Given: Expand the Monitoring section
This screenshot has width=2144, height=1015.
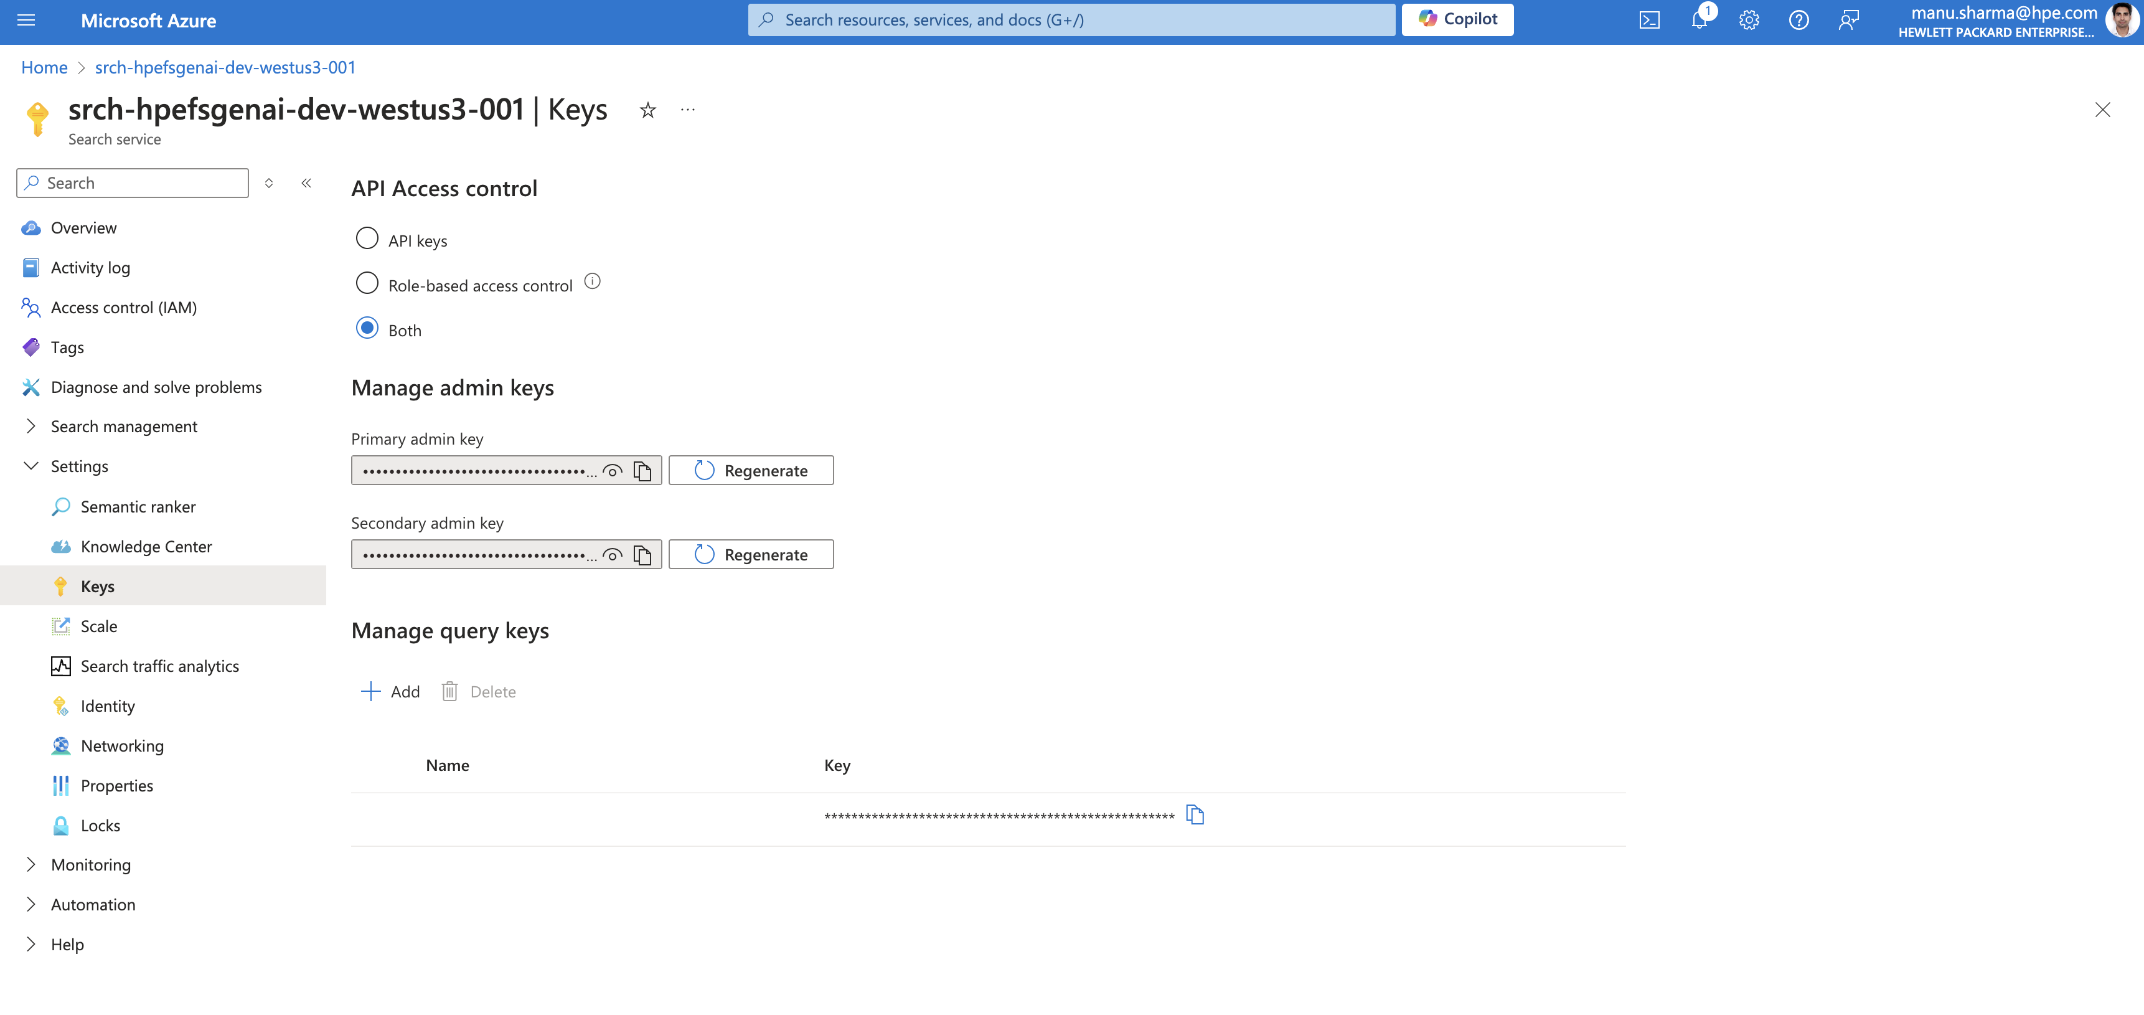Looking at the screenshot, I should [x=91, y=865].
